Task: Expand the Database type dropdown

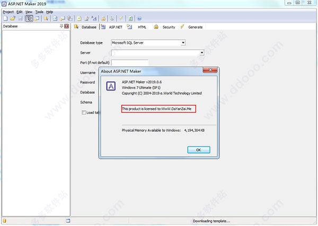Action: tap(183, 43)
